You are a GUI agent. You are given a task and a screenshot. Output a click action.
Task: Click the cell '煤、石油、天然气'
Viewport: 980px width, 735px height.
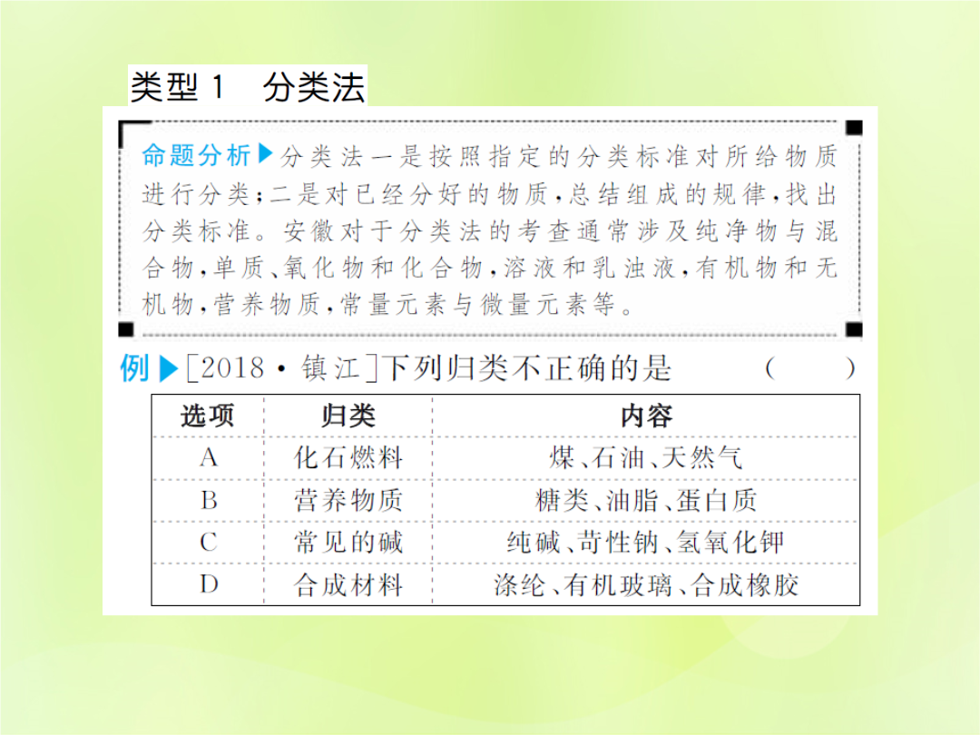tap(646, 458)
